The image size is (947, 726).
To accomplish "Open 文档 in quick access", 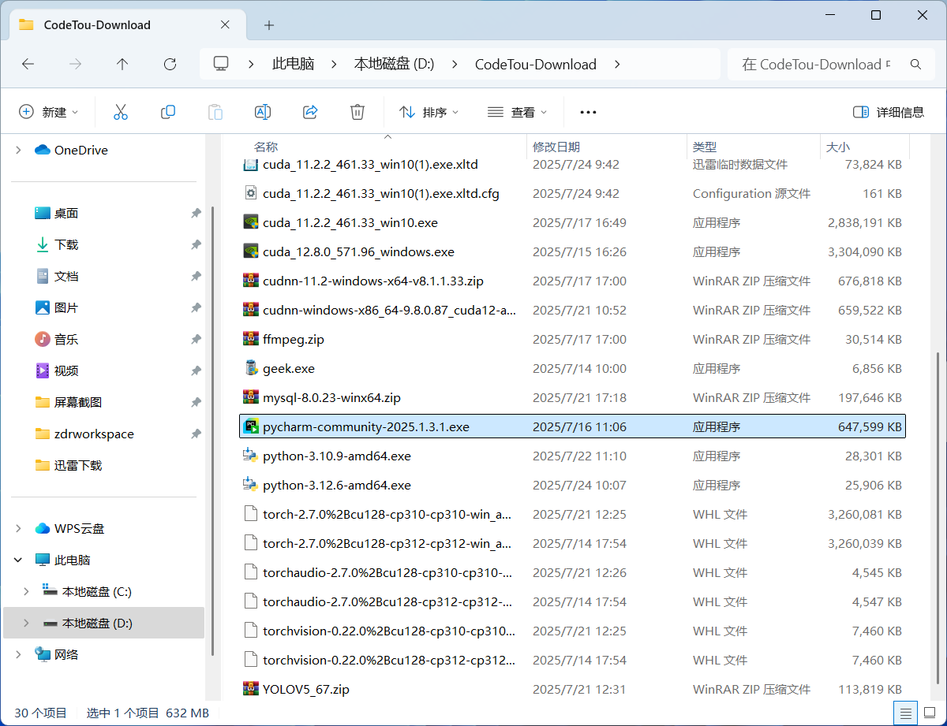I will [x=66, y=276].
